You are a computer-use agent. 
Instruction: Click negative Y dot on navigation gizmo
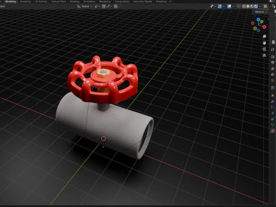pyautogui.click(x=255, y=29)
